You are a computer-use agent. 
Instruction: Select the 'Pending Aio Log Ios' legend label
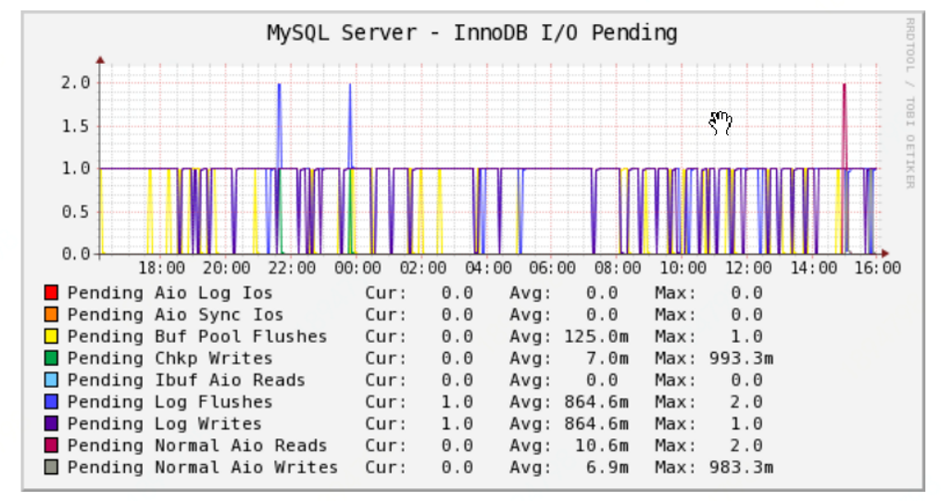pos(170,294)
